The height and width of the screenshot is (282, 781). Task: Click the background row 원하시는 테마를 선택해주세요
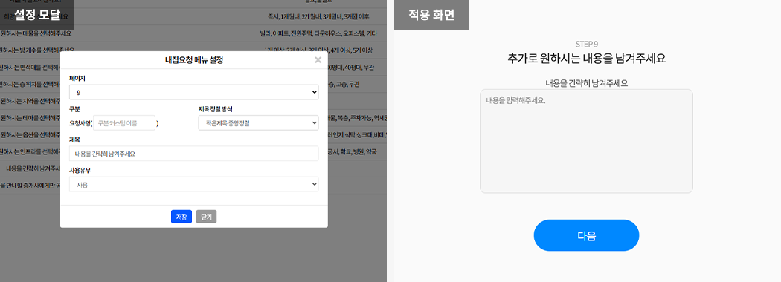(30, 119)
